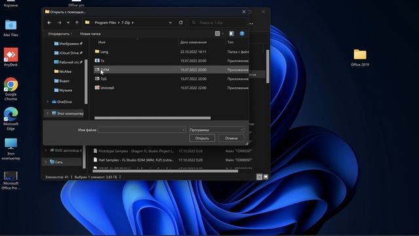Open the Этот компьютер desktop icon
Viewport: 419px width, 236px height.
click(x=10, y=149)
